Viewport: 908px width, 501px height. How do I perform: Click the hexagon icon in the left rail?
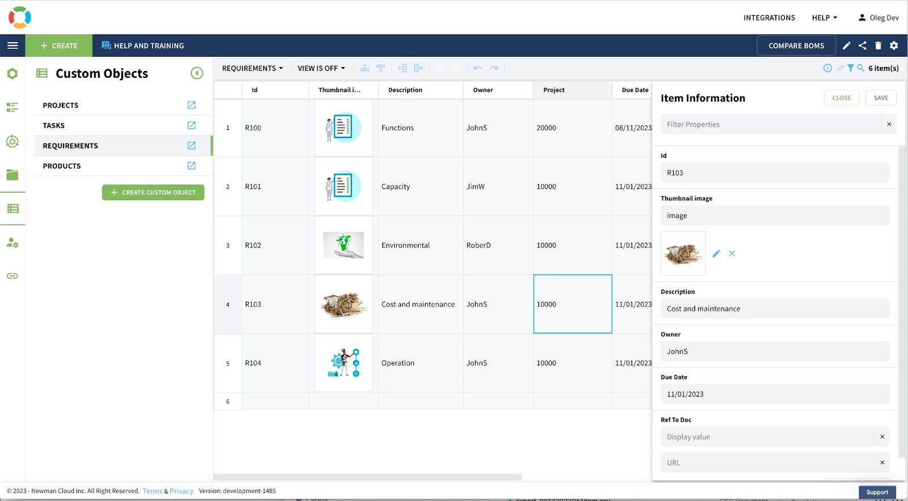point(12,74)
